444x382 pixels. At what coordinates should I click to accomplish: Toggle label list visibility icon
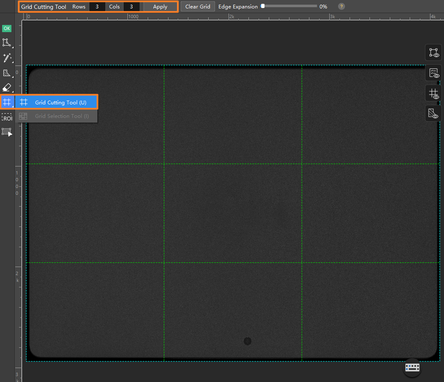[x=433, y=73]
